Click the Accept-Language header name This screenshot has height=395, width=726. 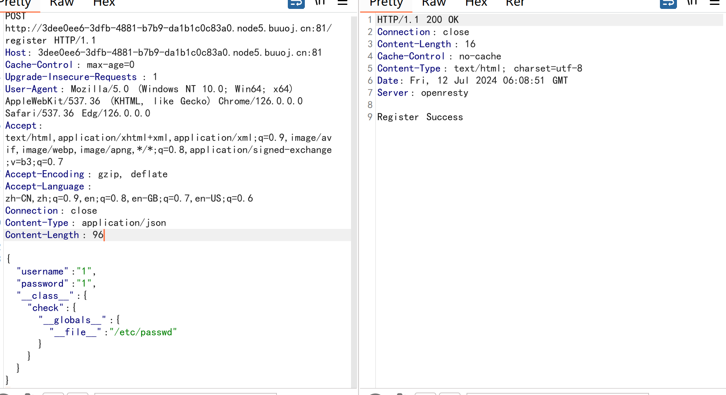[x=45, y=186]
